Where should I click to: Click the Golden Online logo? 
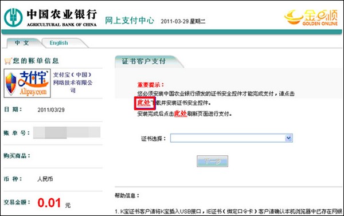point(311,18)
